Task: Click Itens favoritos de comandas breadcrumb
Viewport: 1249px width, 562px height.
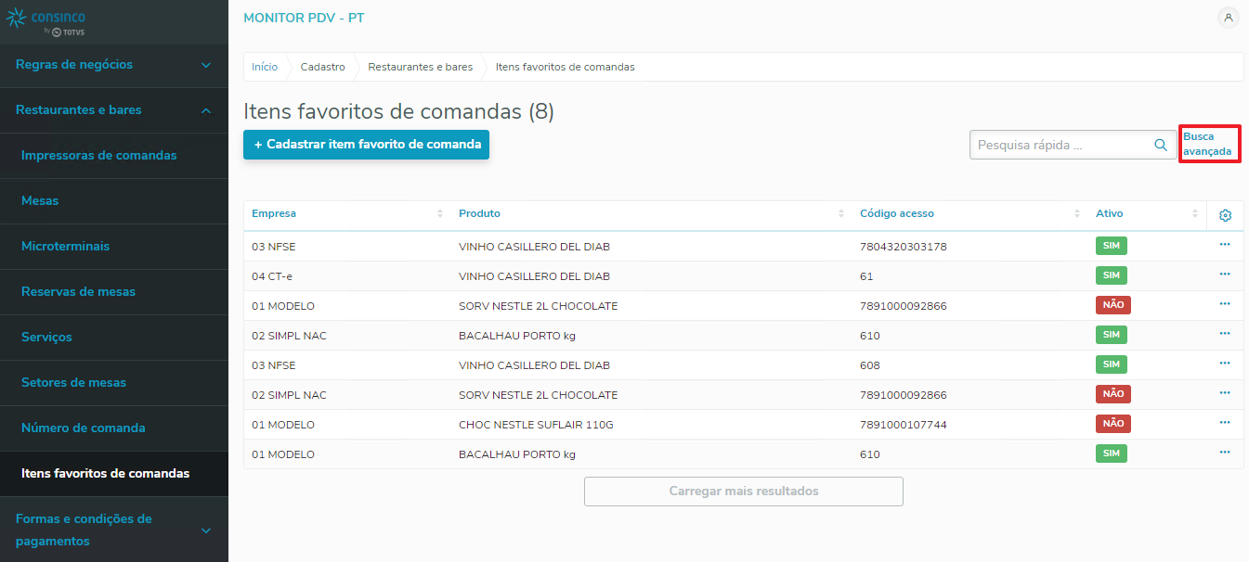Action: click(x=566, y=68)
